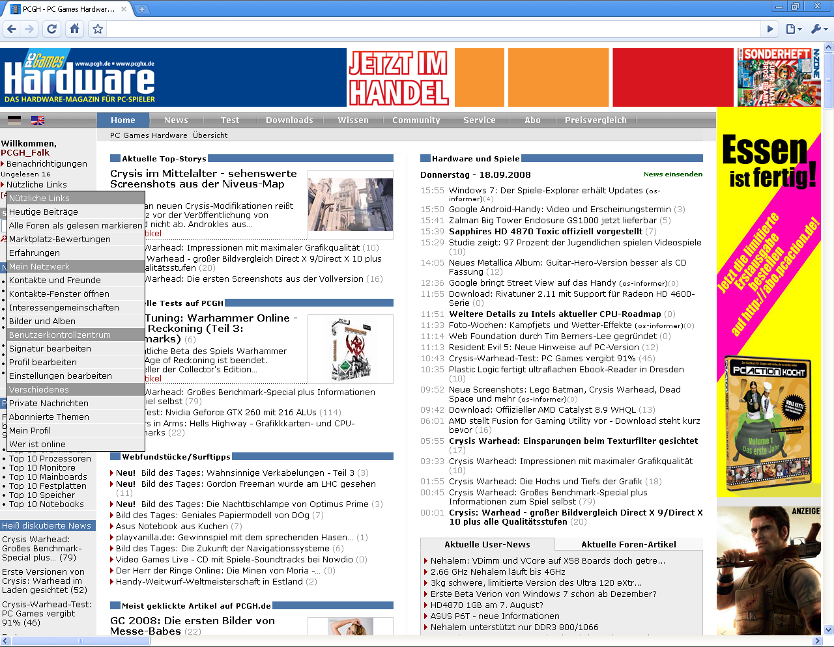Open Asus Notebook aus Kuchen link
The width and height of the screenshot is (834, 647).
pos(172,527)
